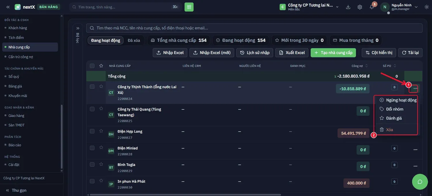Click the Tải lại button

click(x=410, y=53)
